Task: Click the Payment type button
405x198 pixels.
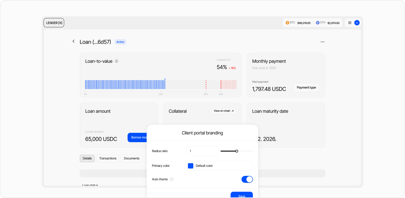Action: point(306,87)
